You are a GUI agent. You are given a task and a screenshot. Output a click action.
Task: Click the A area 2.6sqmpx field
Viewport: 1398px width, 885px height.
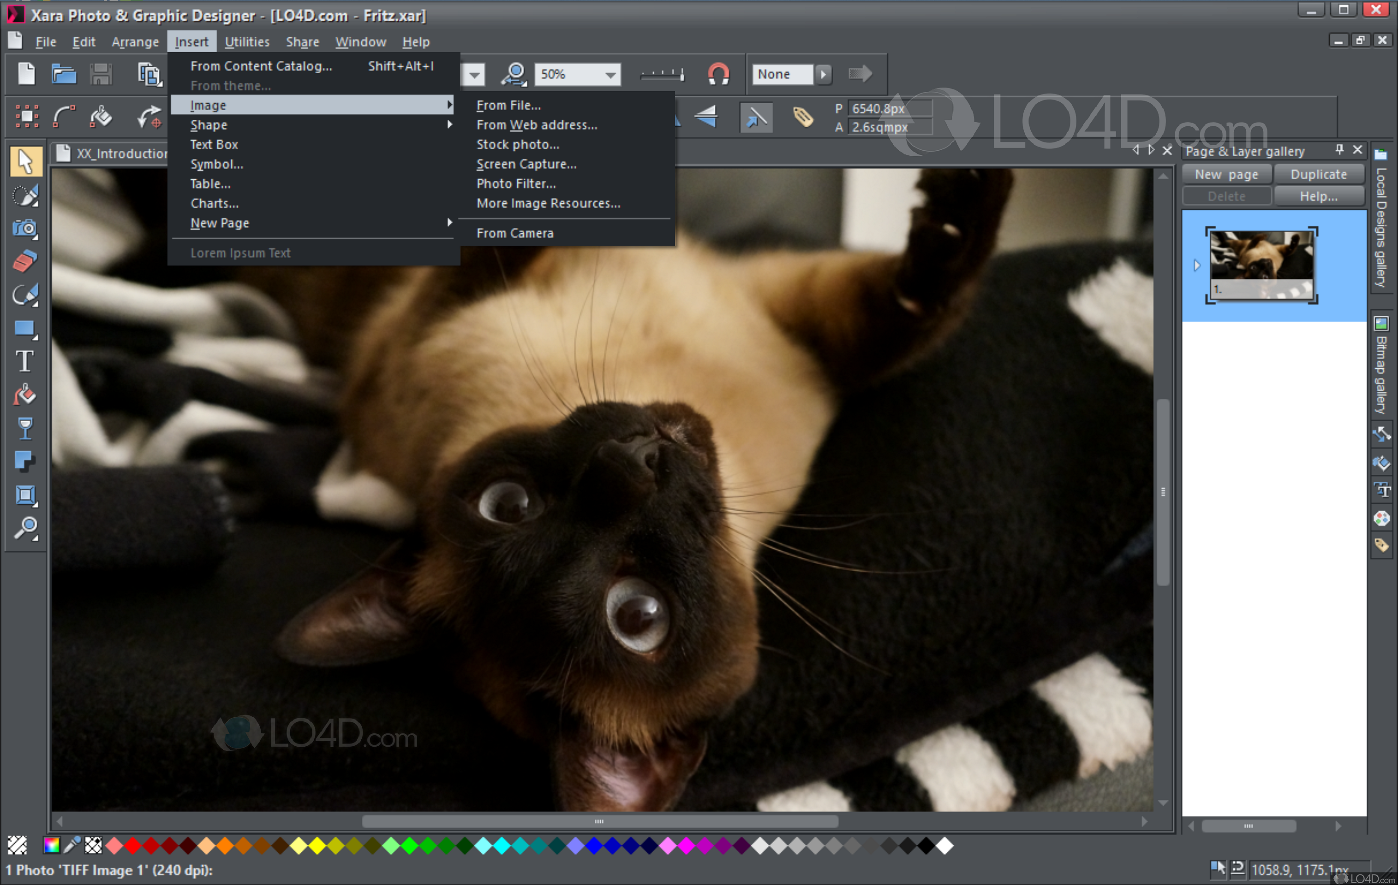pyautogui.click(x=890, y=127)
